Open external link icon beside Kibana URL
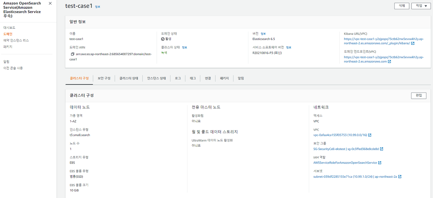This screenshot has height=198, width=433. 413,43
